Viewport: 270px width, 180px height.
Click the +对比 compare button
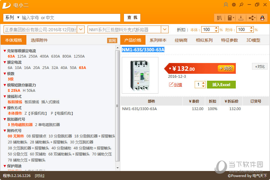[x=260, y=66]
